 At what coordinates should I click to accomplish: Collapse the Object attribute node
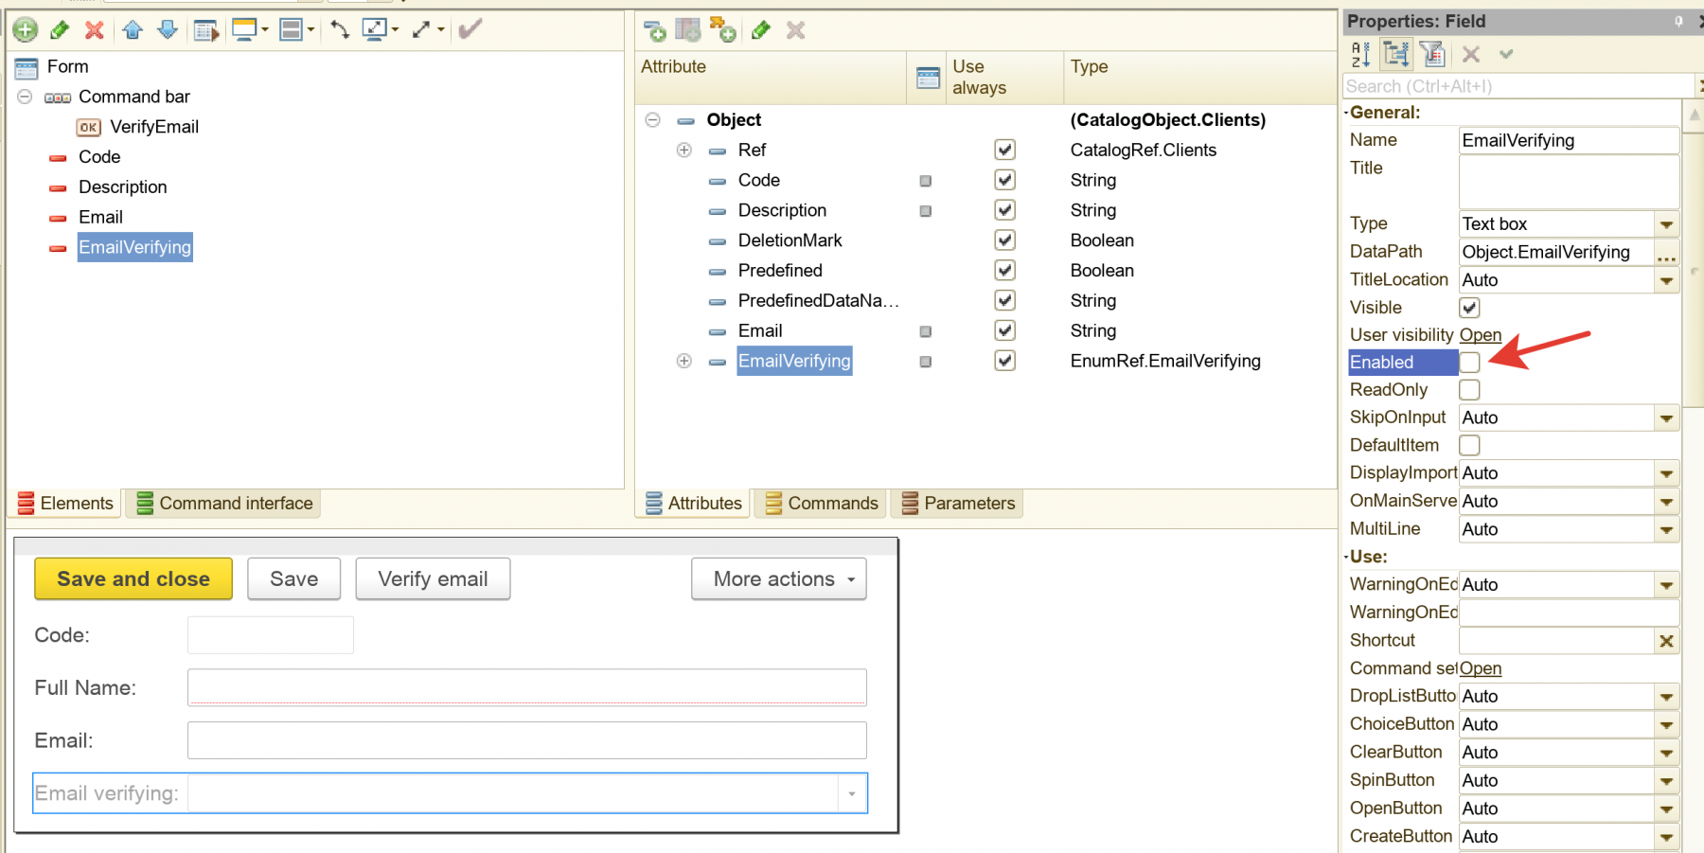click(x=652, y=120)
